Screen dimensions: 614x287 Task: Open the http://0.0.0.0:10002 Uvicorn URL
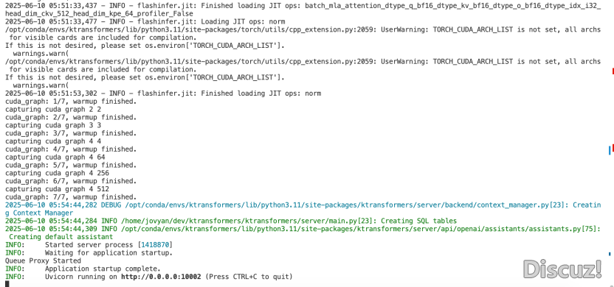tap(161, 277)
